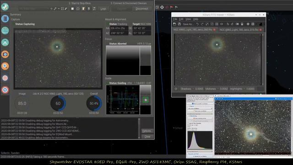
Task: Click the RA field showing 20h 47m 25s
Action: tap(119, 28)
